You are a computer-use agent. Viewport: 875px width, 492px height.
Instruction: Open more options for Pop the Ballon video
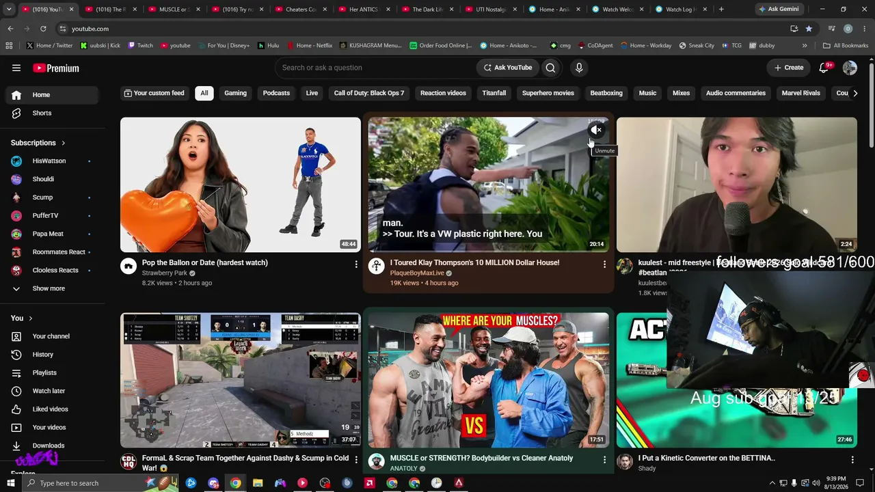pos(355,264)
